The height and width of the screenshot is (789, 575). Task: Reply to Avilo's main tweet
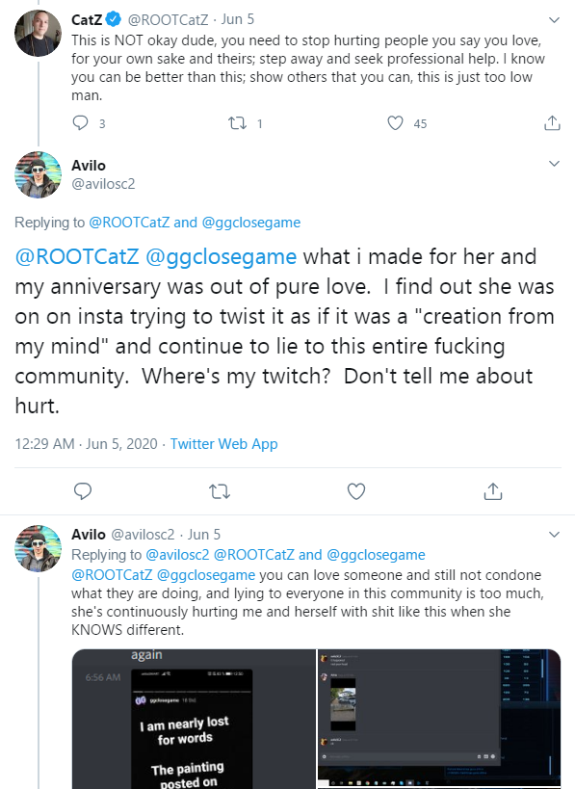tap(83, 491)
